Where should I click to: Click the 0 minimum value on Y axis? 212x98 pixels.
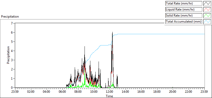(12, 88)
